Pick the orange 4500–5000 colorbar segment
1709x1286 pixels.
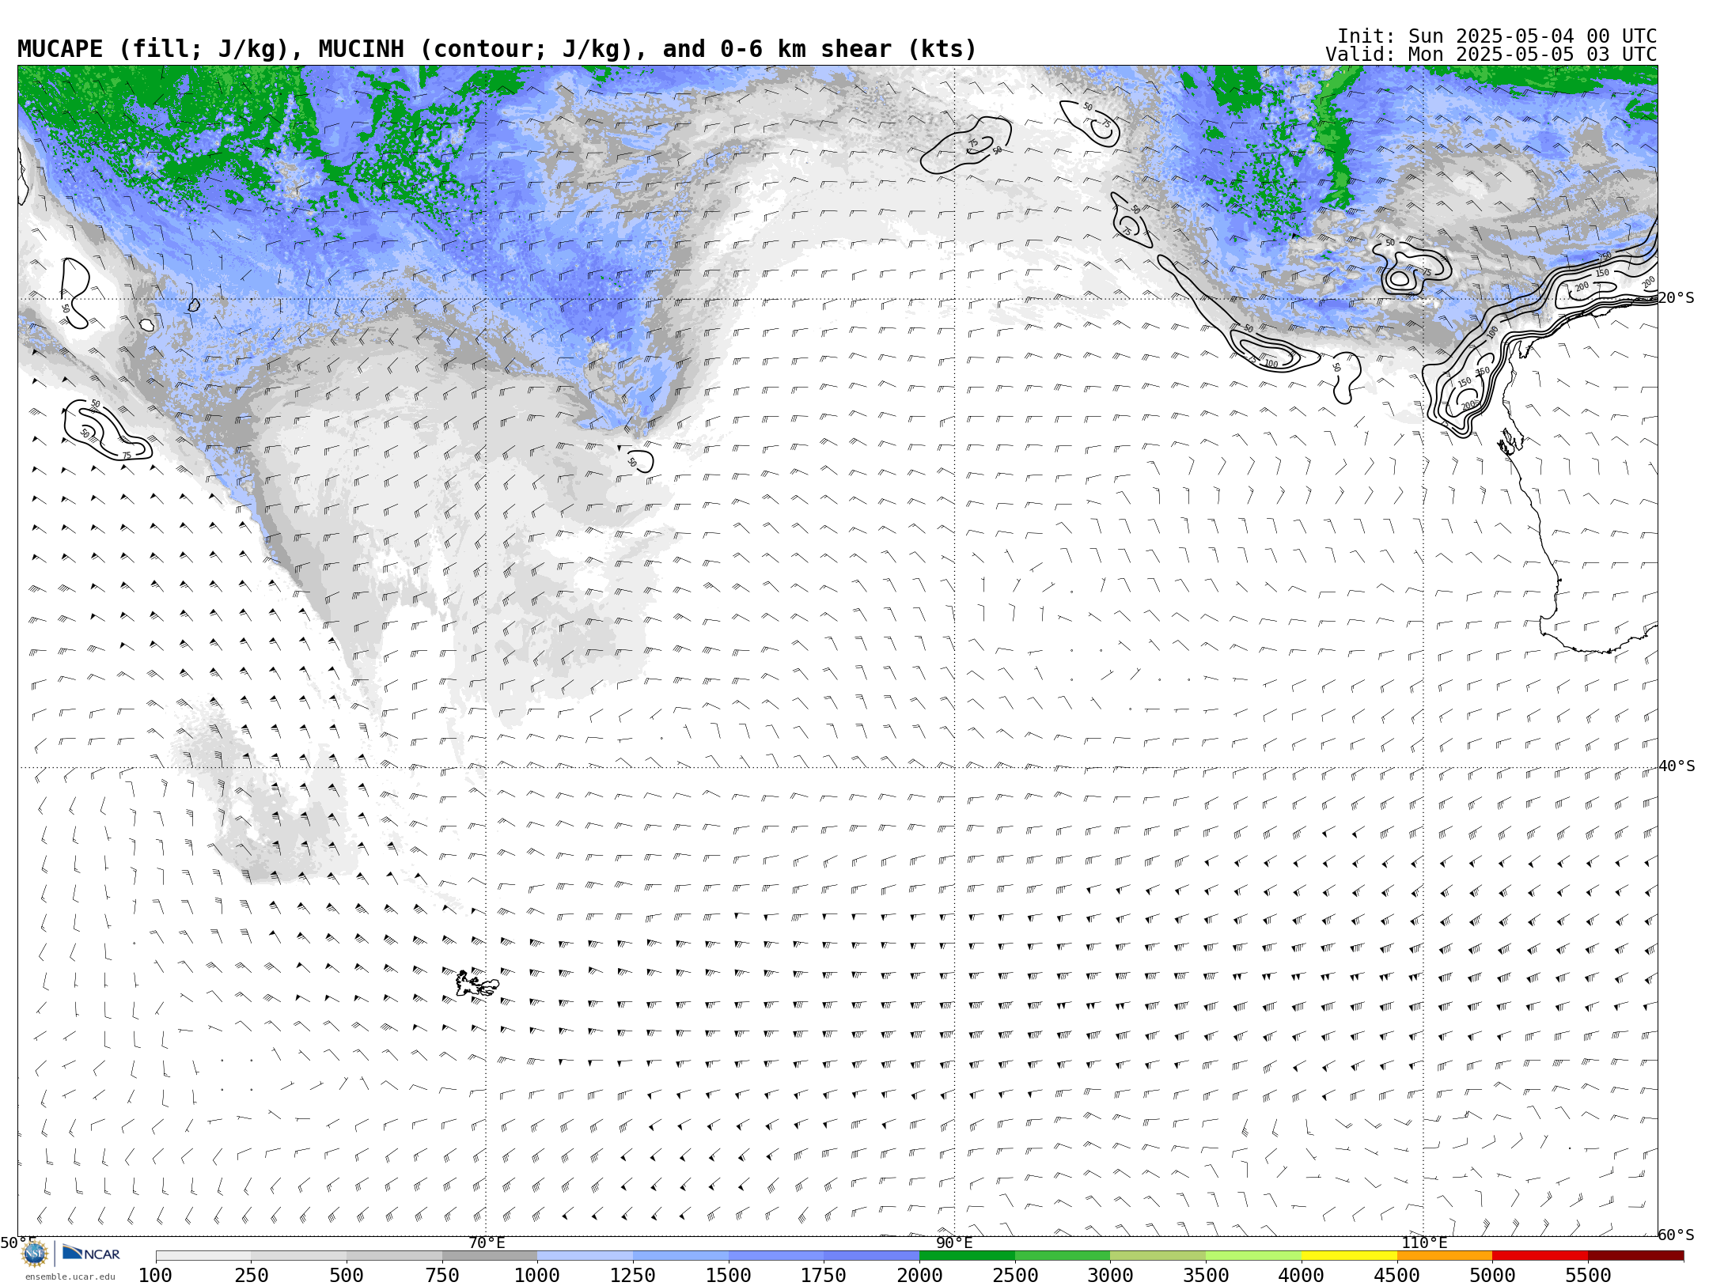click(x=1445, y=1256)
